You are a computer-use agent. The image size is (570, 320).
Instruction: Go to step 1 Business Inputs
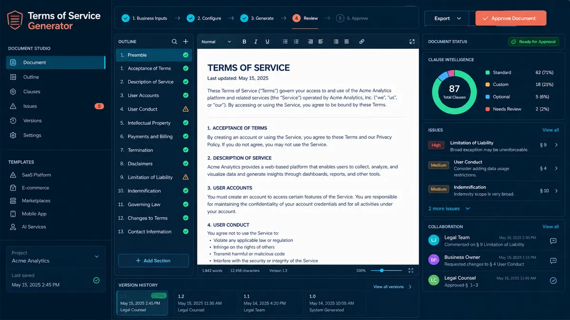[x=144, y=18]
